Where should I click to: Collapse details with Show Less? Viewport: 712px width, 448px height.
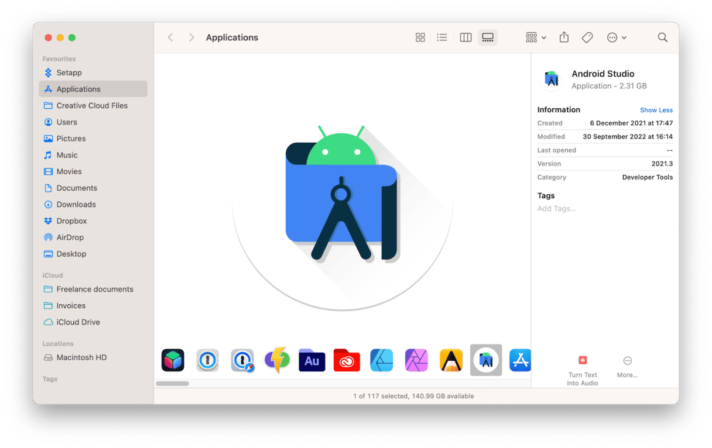point(656,110)
